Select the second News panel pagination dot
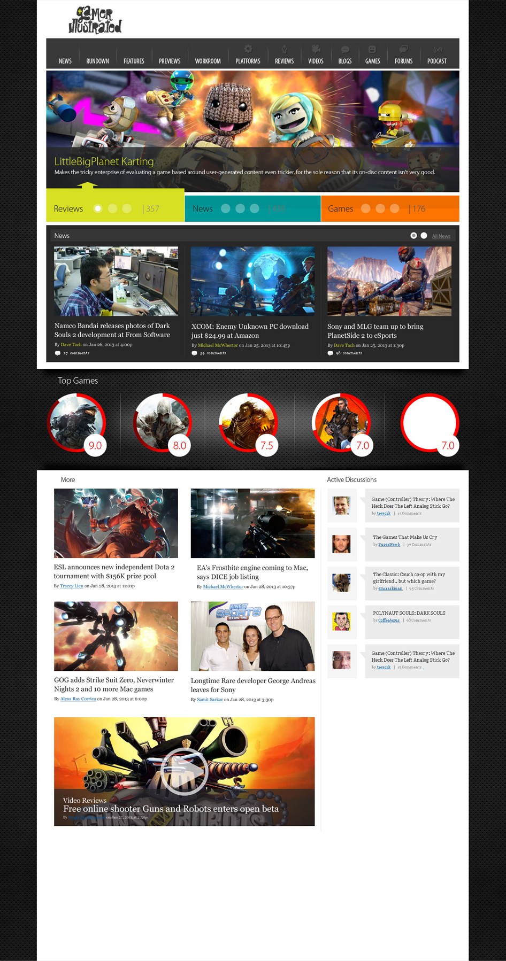 (424, 236)
